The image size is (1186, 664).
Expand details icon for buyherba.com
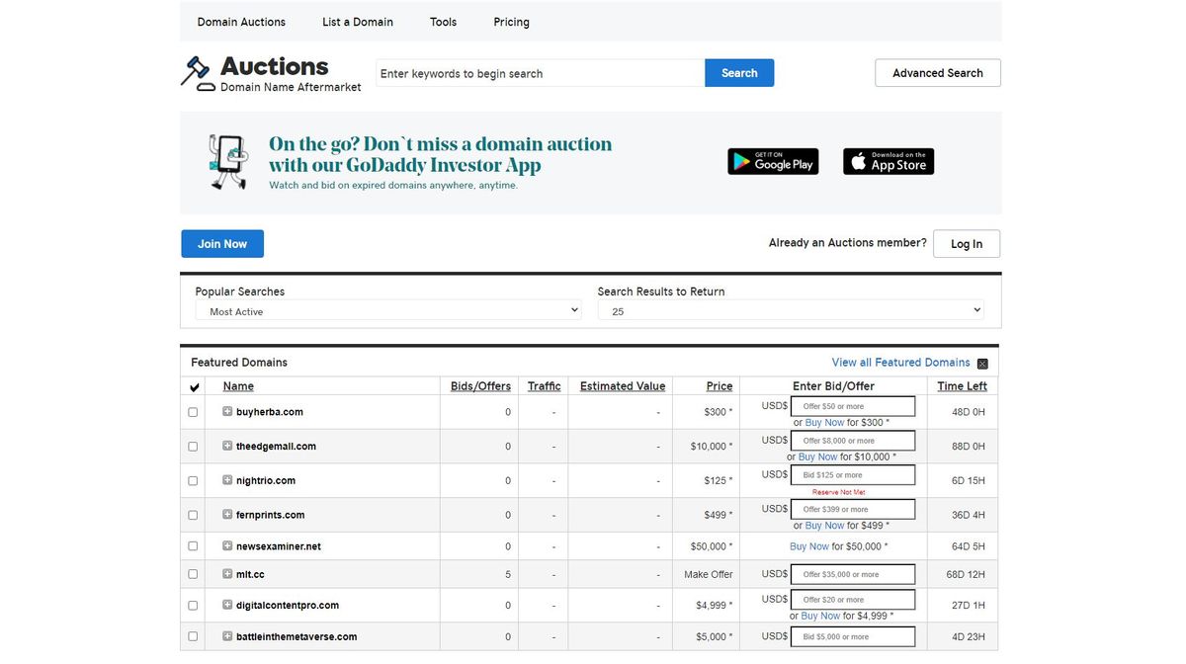pyautogui.click(x=227, y=412)
